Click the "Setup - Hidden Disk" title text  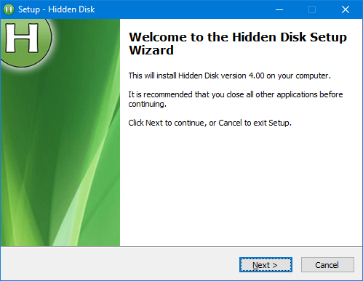coord(57,9)
